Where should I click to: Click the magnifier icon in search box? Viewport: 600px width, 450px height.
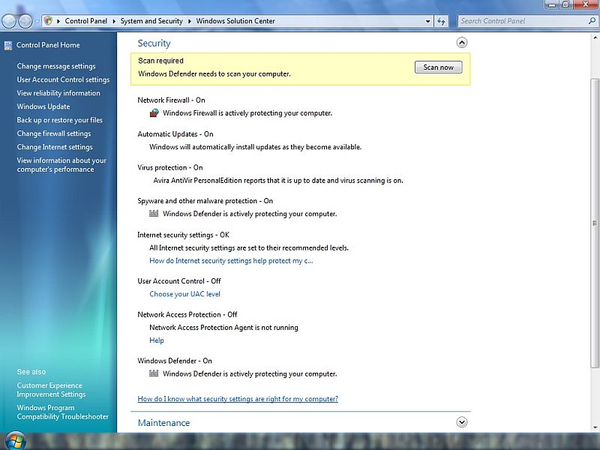point(592,21)
